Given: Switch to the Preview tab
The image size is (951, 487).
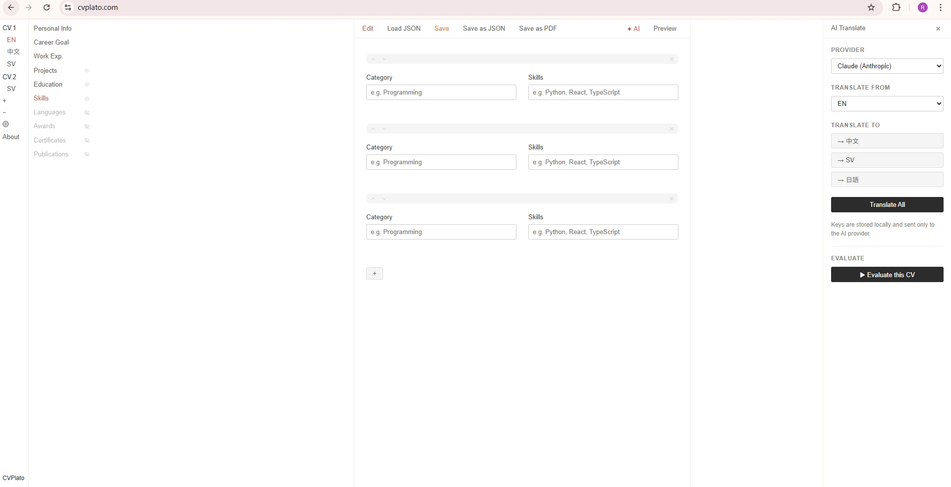Looking at the screenshot, I should click(x=664, y=28).
